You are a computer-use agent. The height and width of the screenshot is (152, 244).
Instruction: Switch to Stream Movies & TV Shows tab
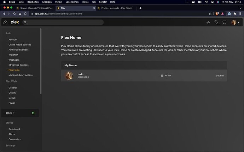click(x=35, y=8)
